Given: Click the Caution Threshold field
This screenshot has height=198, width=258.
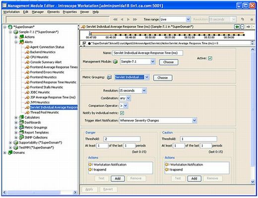Looking at the screenshot, I should [x=198, y=139].
